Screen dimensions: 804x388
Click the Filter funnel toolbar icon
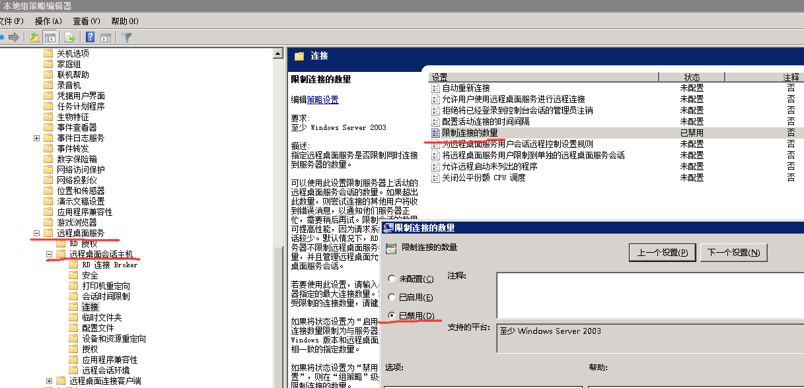click(127, 37)
